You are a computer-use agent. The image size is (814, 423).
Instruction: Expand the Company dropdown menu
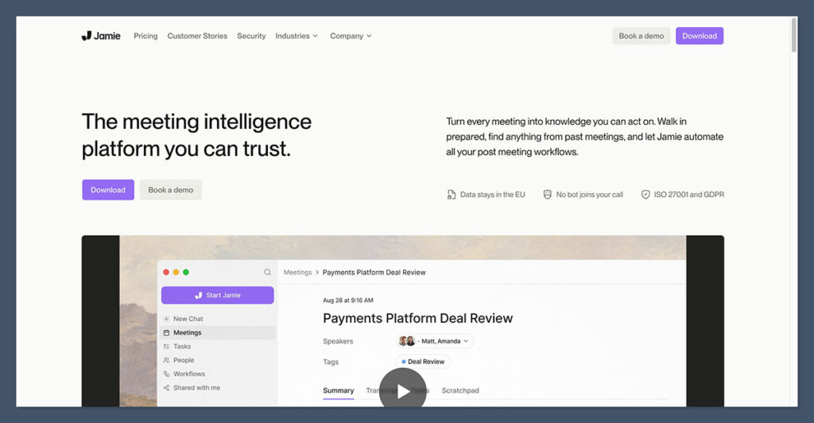pyautogui.click(x=351, y=36)
